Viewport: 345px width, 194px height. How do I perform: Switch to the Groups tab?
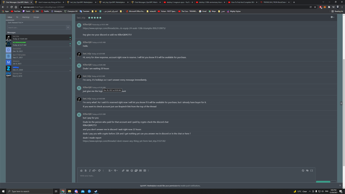[x=36, y=17]
